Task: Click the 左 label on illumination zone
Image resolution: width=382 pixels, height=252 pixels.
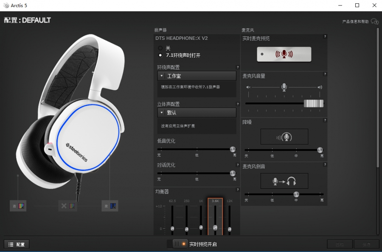Action: (106, 206)
